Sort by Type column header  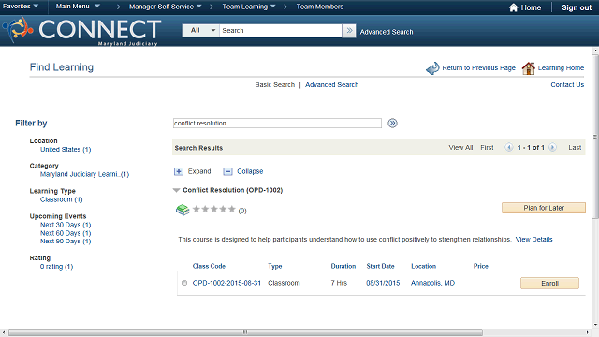point(274,266)
